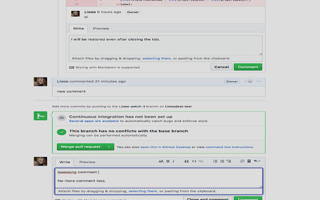
Task: Reference an issue with the bookmark icon
Action: (249, 161)
